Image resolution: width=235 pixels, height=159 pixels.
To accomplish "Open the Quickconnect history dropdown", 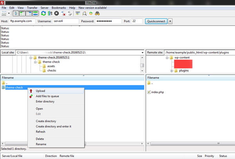I will point(170,21).
